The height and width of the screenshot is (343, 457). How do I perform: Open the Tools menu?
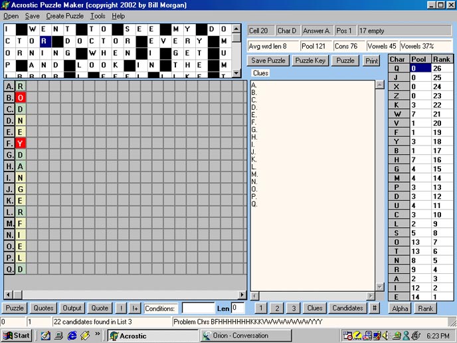coord(98,15)
